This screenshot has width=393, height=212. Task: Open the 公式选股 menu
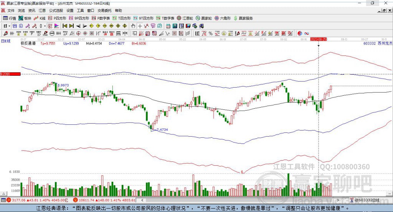click(x=56, y=10)
